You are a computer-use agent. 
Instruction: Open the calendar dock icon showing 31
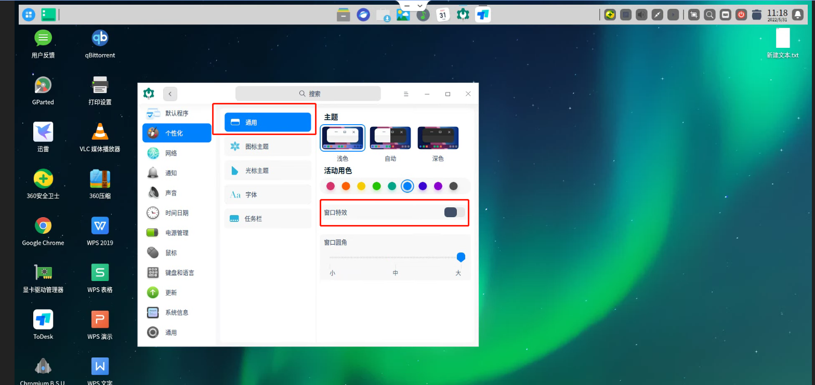click(442, 15)
